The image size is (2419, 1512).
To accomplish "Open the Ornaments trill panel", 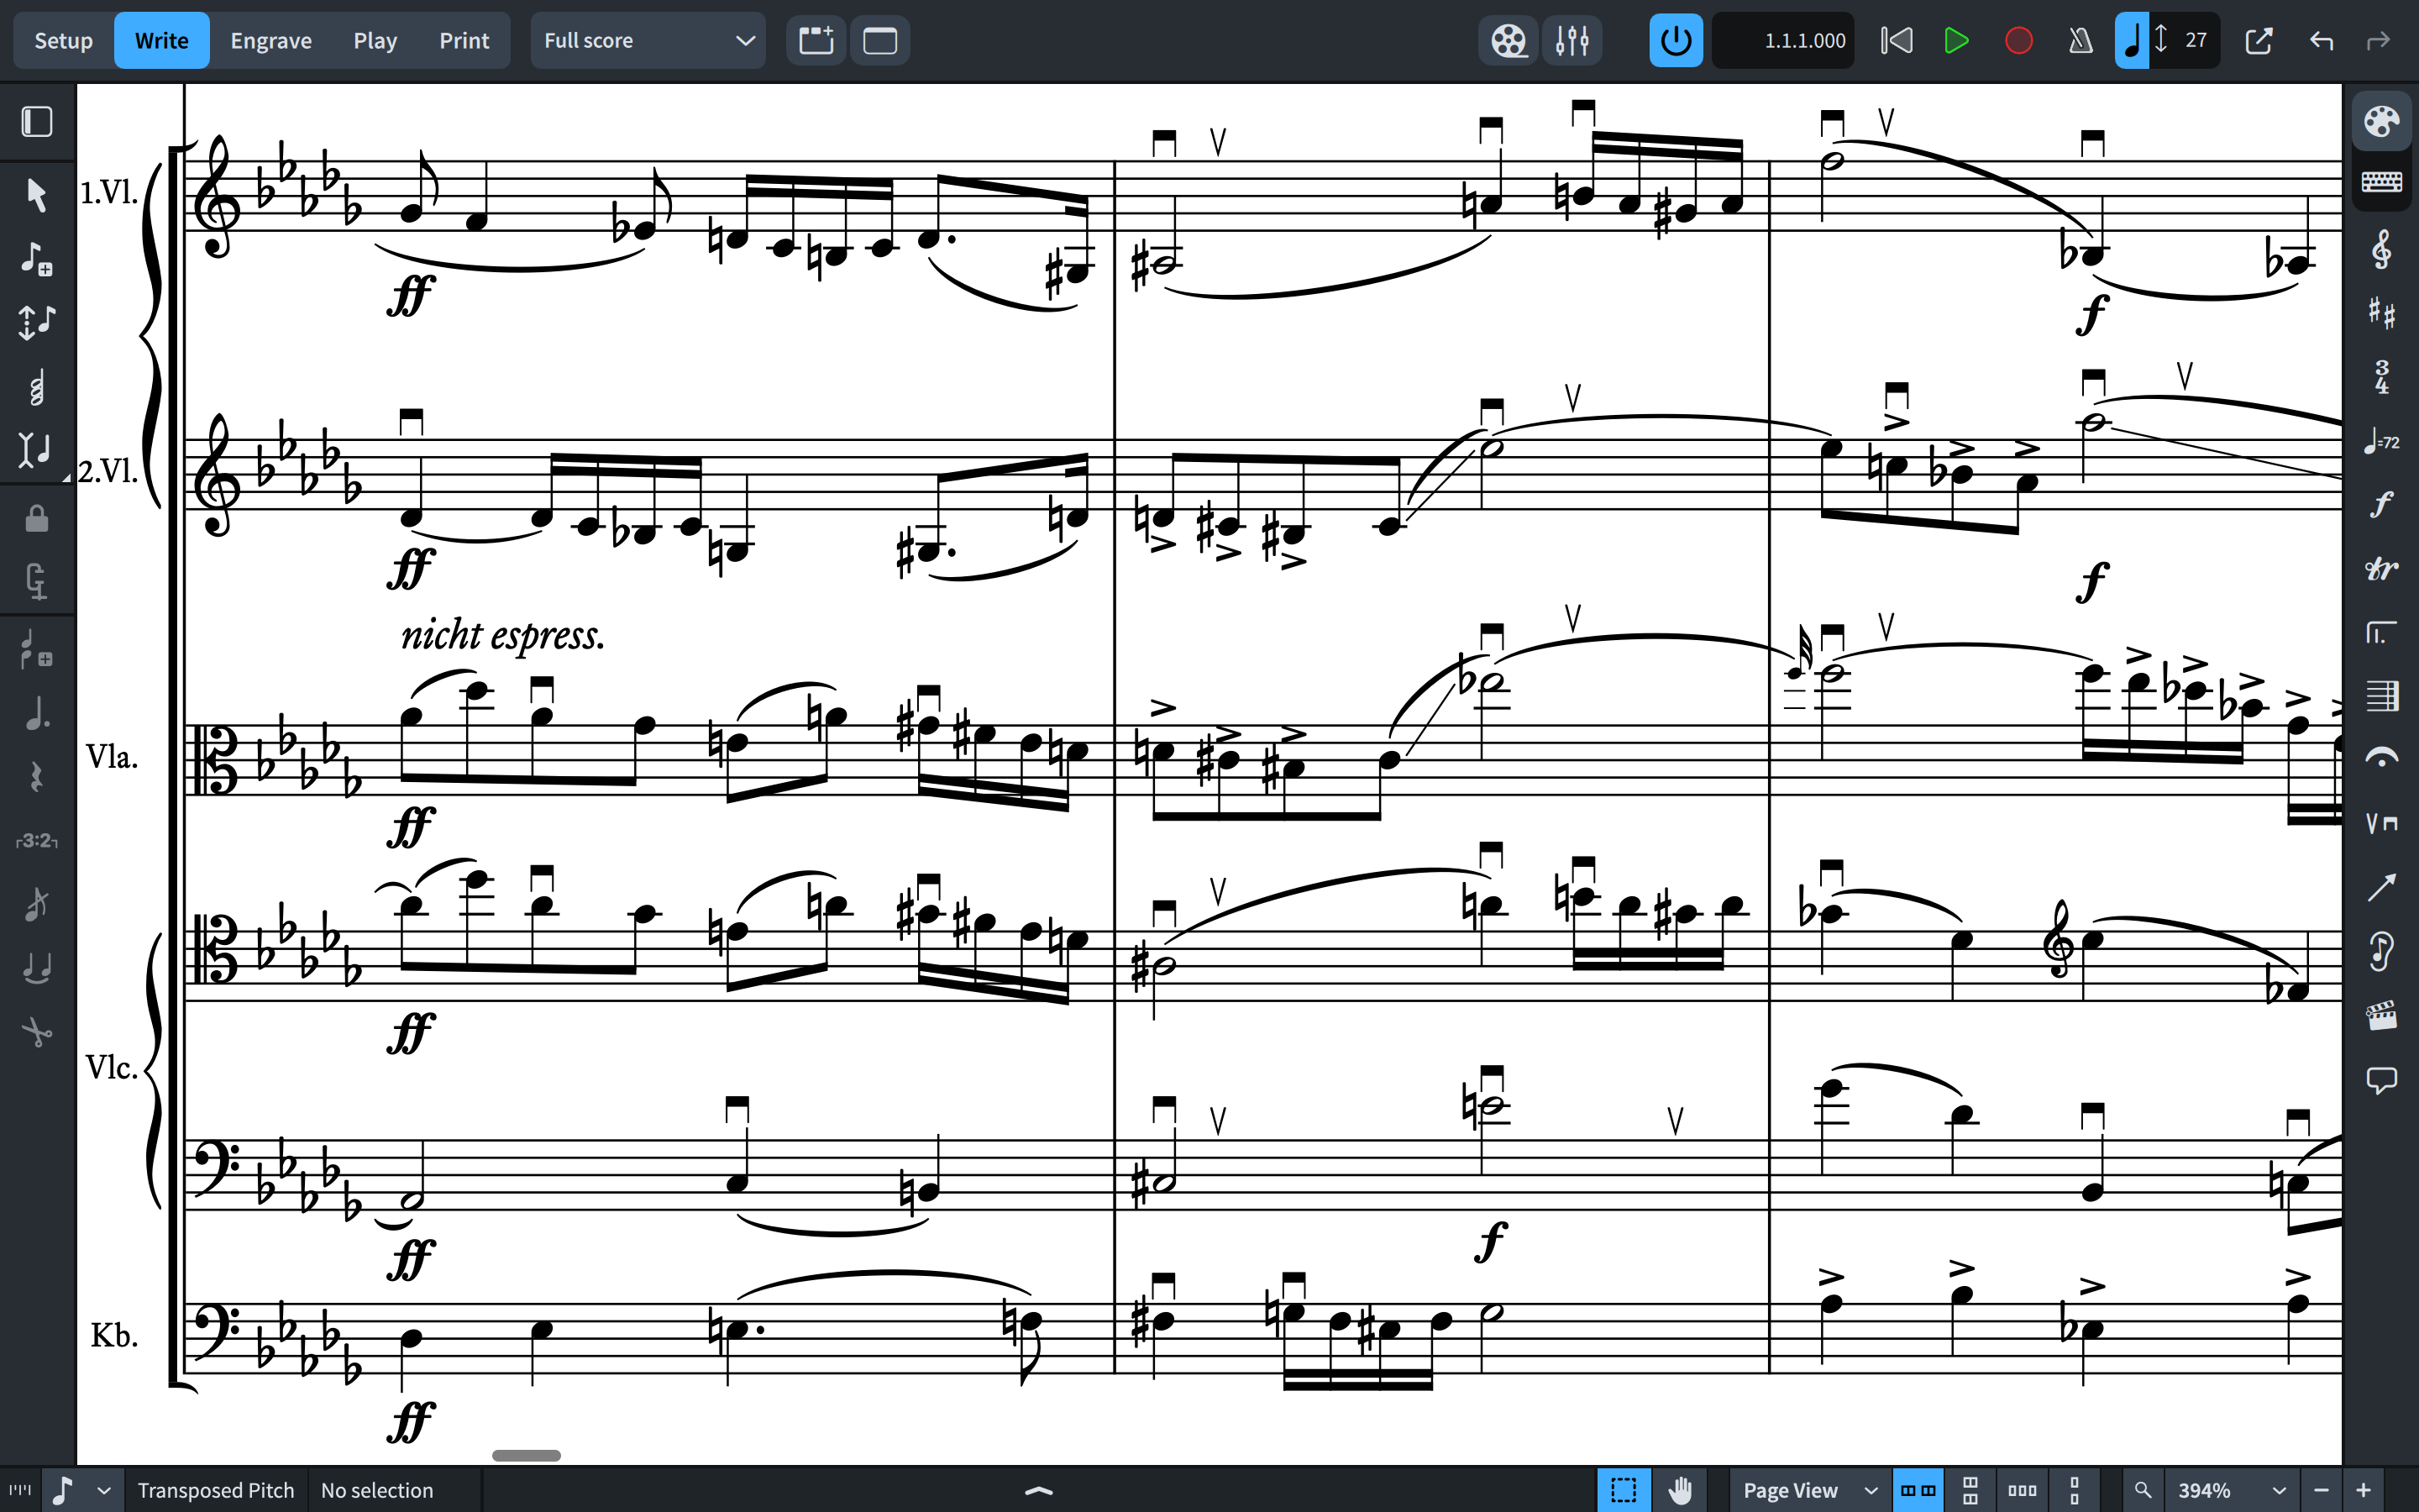I will [x=2382, y=568].
